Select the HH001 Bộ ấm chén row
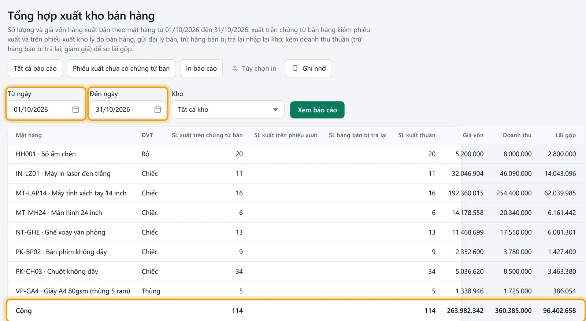 (296, 154)
